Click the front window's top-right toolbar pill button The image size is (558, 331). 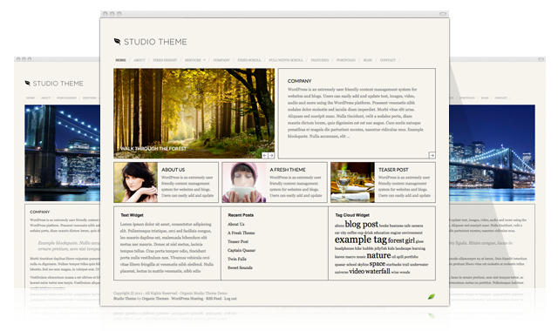(x=443, y=14)
